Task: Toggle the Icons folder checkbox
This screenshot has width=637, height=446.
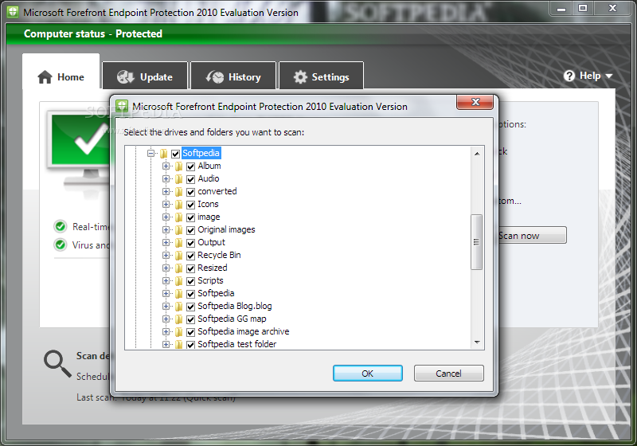Action: (190, 205)
